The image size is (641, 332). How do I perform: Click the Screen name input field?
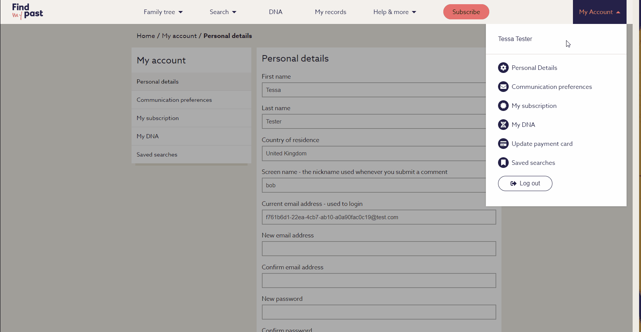click(x=373, y=185)
